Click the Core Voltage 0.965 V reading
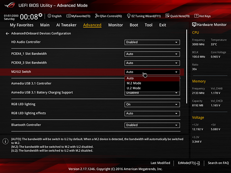Screen dimensions: 231x173 pos(215,57)
